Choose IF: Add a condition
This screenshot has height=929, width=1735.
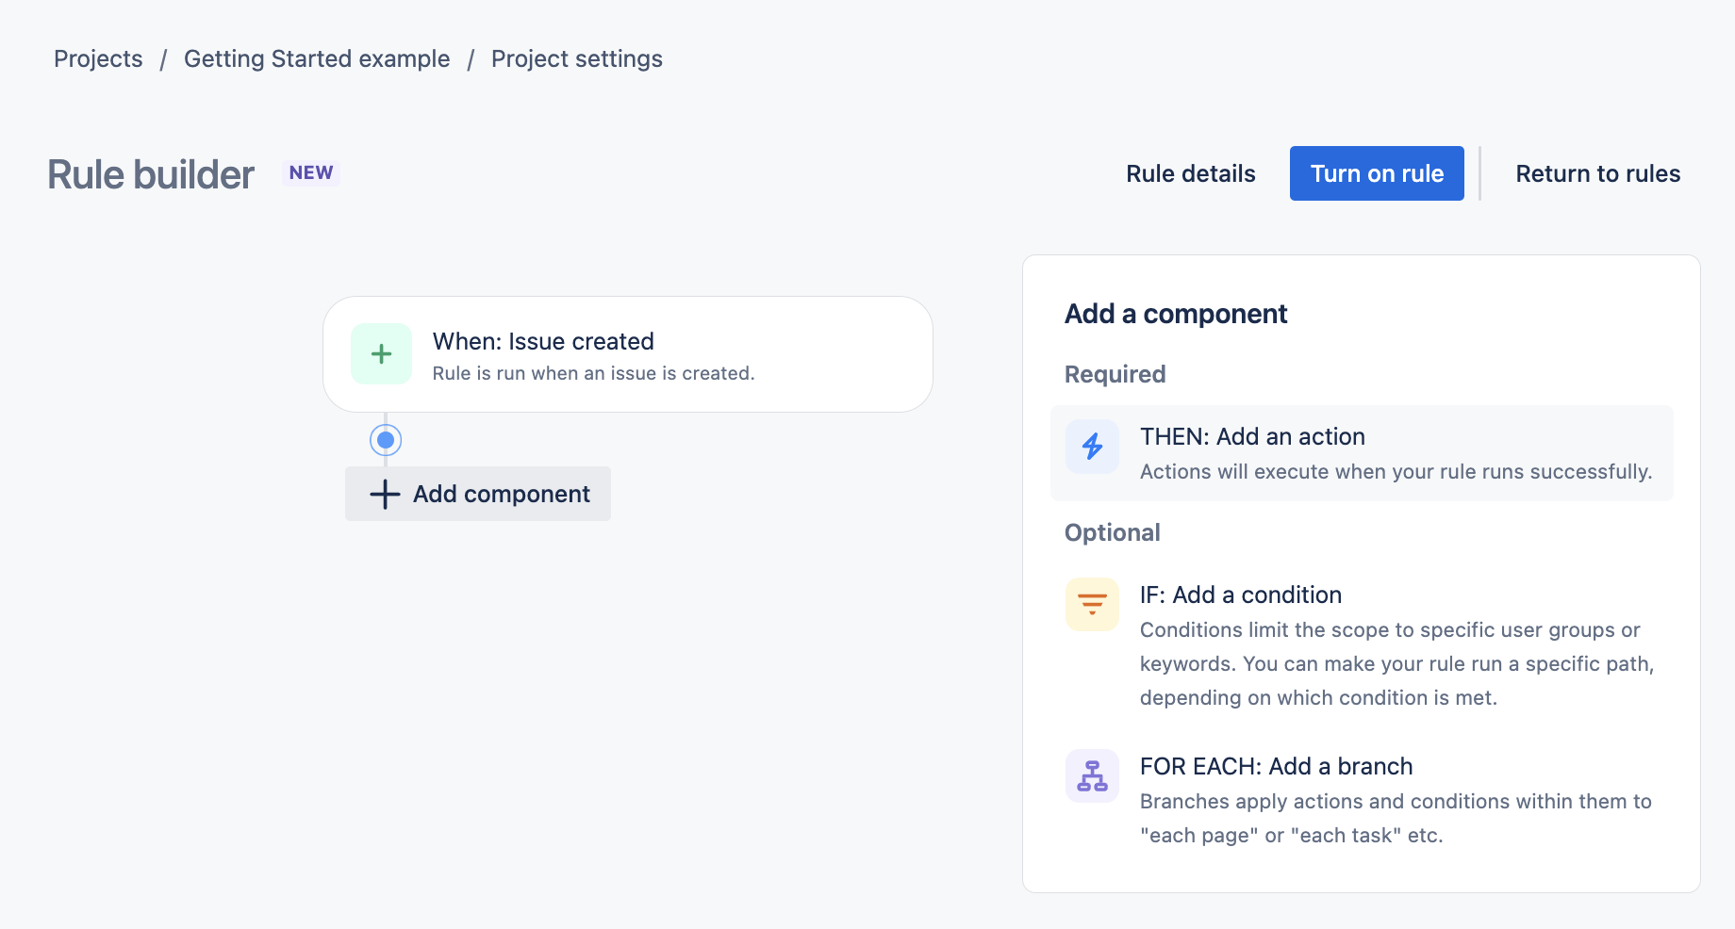[1362, 645]
